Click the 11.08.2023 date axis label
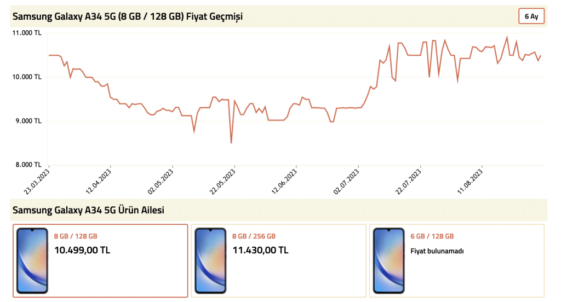Viewport: 561px width, 302px height. click(470, 182)
